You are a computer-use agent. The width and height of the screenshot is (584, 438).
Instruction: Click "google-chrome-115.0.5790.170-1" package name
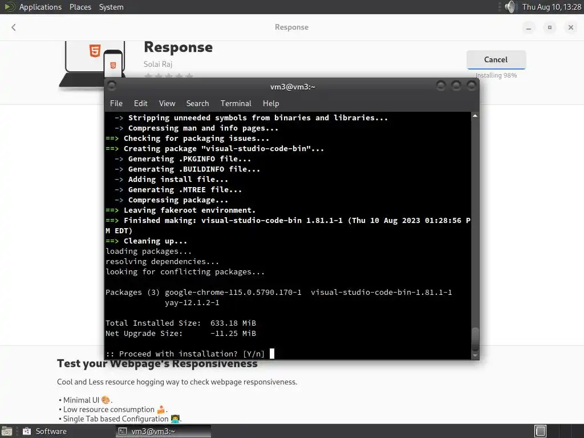tap(233, 293)
